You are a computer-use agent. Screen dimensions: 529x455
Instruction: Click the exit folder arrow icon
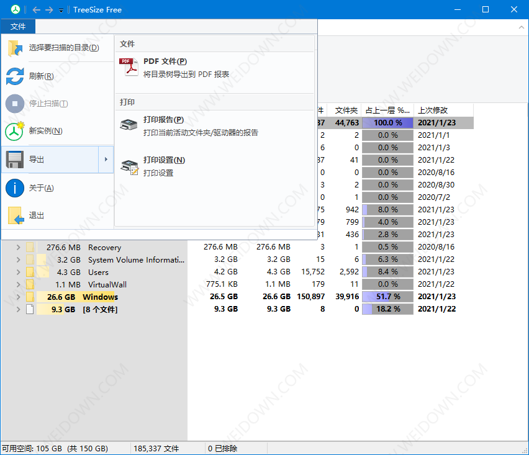click(x=16, y=215)
